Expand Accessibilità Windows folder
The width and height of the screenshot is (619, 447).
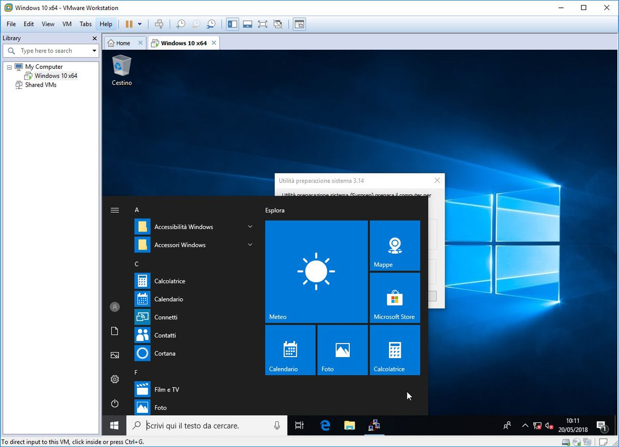194,227
